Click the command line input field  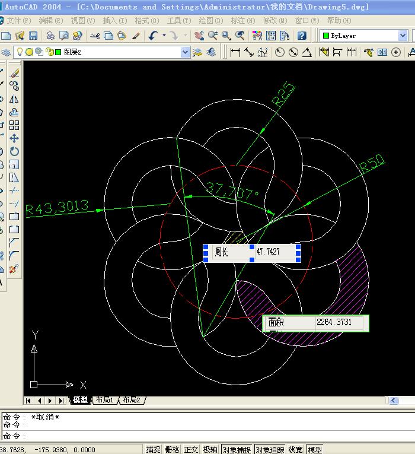[208, 436]
